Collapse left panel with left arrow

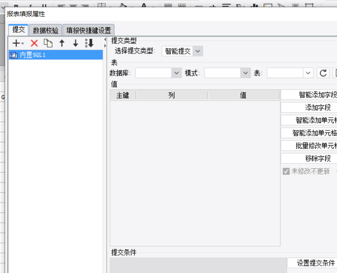pos(105,39)
